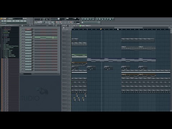The image size is (172, 129).
Task: Click the master volume vertical slider
Action: 30,20
